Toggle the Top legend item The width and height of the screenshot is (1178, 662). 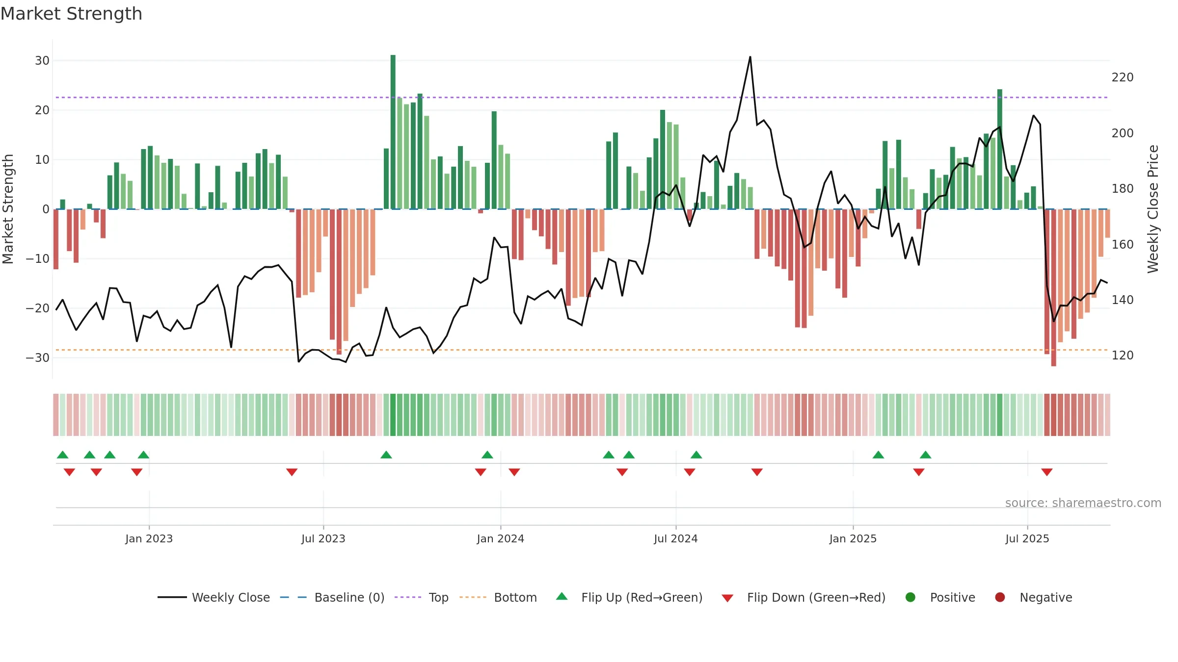point(422,597)
